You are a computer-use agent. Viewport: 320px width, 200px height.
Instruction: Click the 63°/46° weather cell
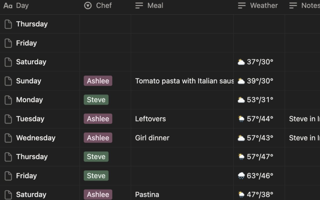[260, 176]
